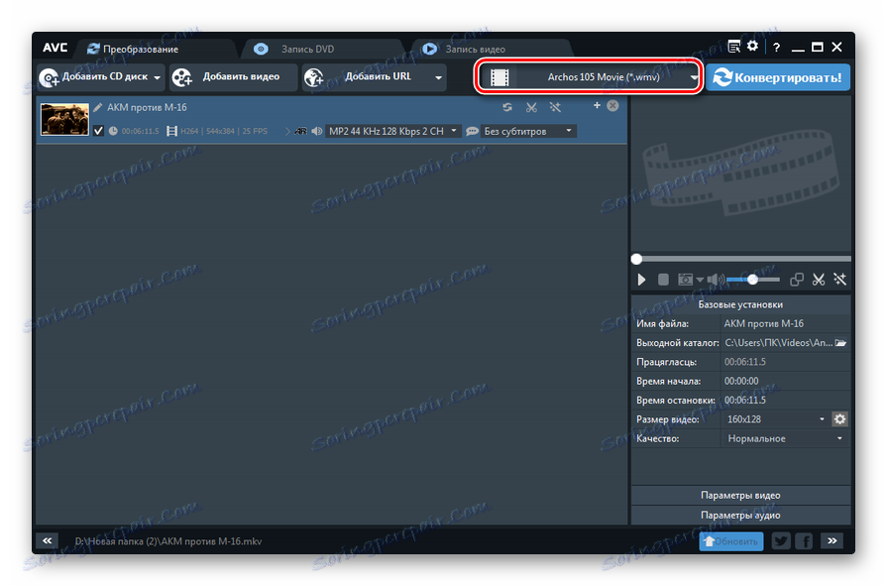Click the video seek bar handle
The height and width of the screenshot is (586, 887).
636,259
